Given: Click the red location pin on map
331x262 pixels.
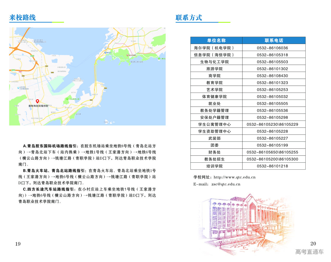Looking at the screenshot, I should coord(37,101).
